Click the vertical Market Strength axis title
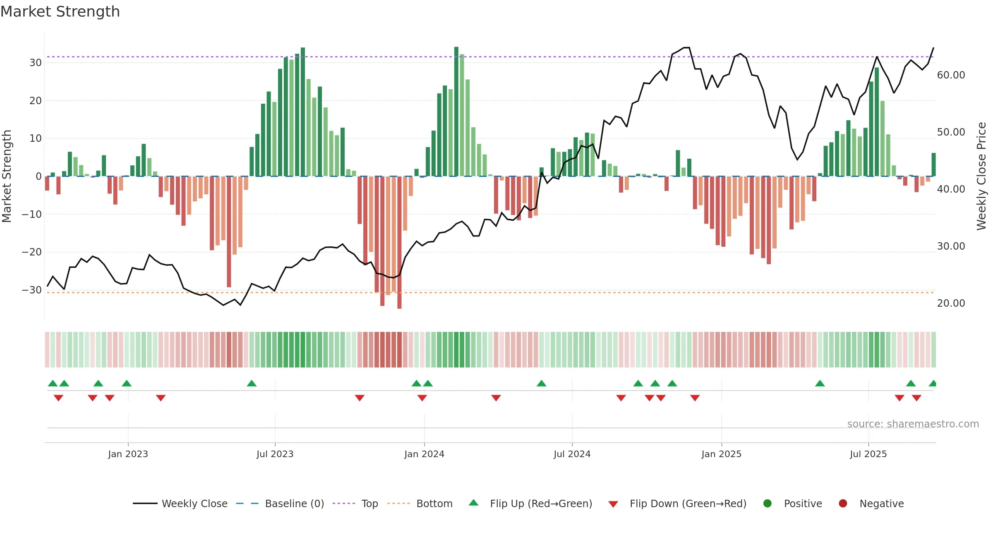This screenshot has height=558, width=993. point(7,176)
